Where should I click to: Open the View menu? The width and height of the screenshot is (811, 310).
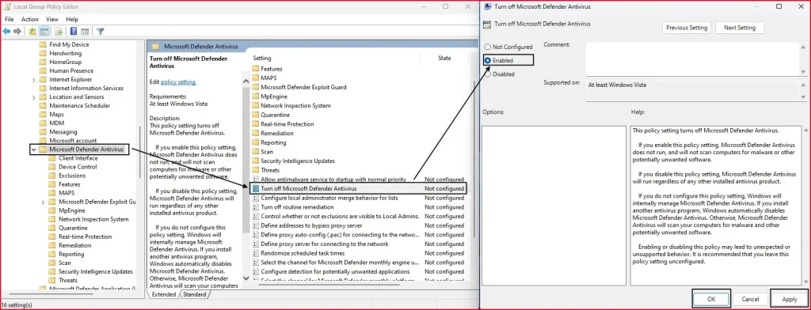point(52,19)
